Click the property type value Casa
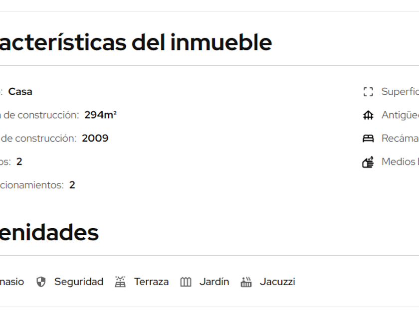Screen dimensions: 419x314 (20, 92)
